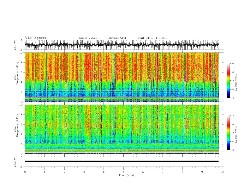Click the time axis tick label "10"
250x193 pixels.
click(x=222, y=172)
